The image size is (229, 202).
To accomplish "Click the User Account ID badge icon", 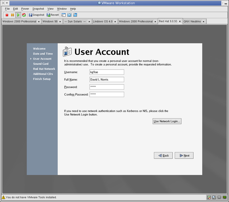I will 67,52.
